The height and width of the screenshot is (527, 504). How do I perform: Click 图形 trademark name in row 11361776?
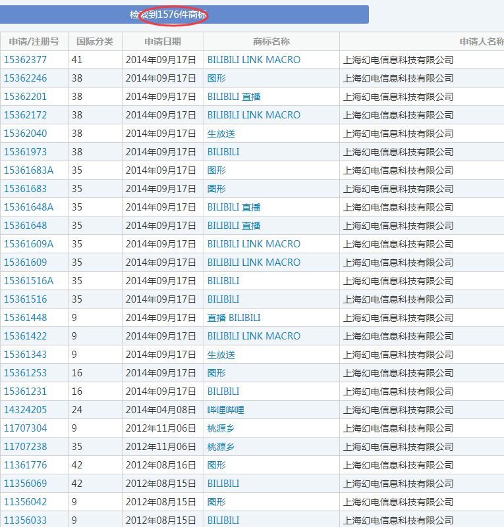(216, 465)
